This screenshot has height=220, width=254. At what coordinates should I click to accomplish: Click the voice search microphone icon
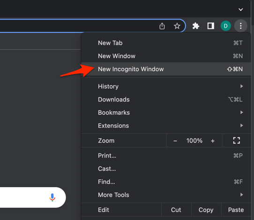(x=52, y=198)
